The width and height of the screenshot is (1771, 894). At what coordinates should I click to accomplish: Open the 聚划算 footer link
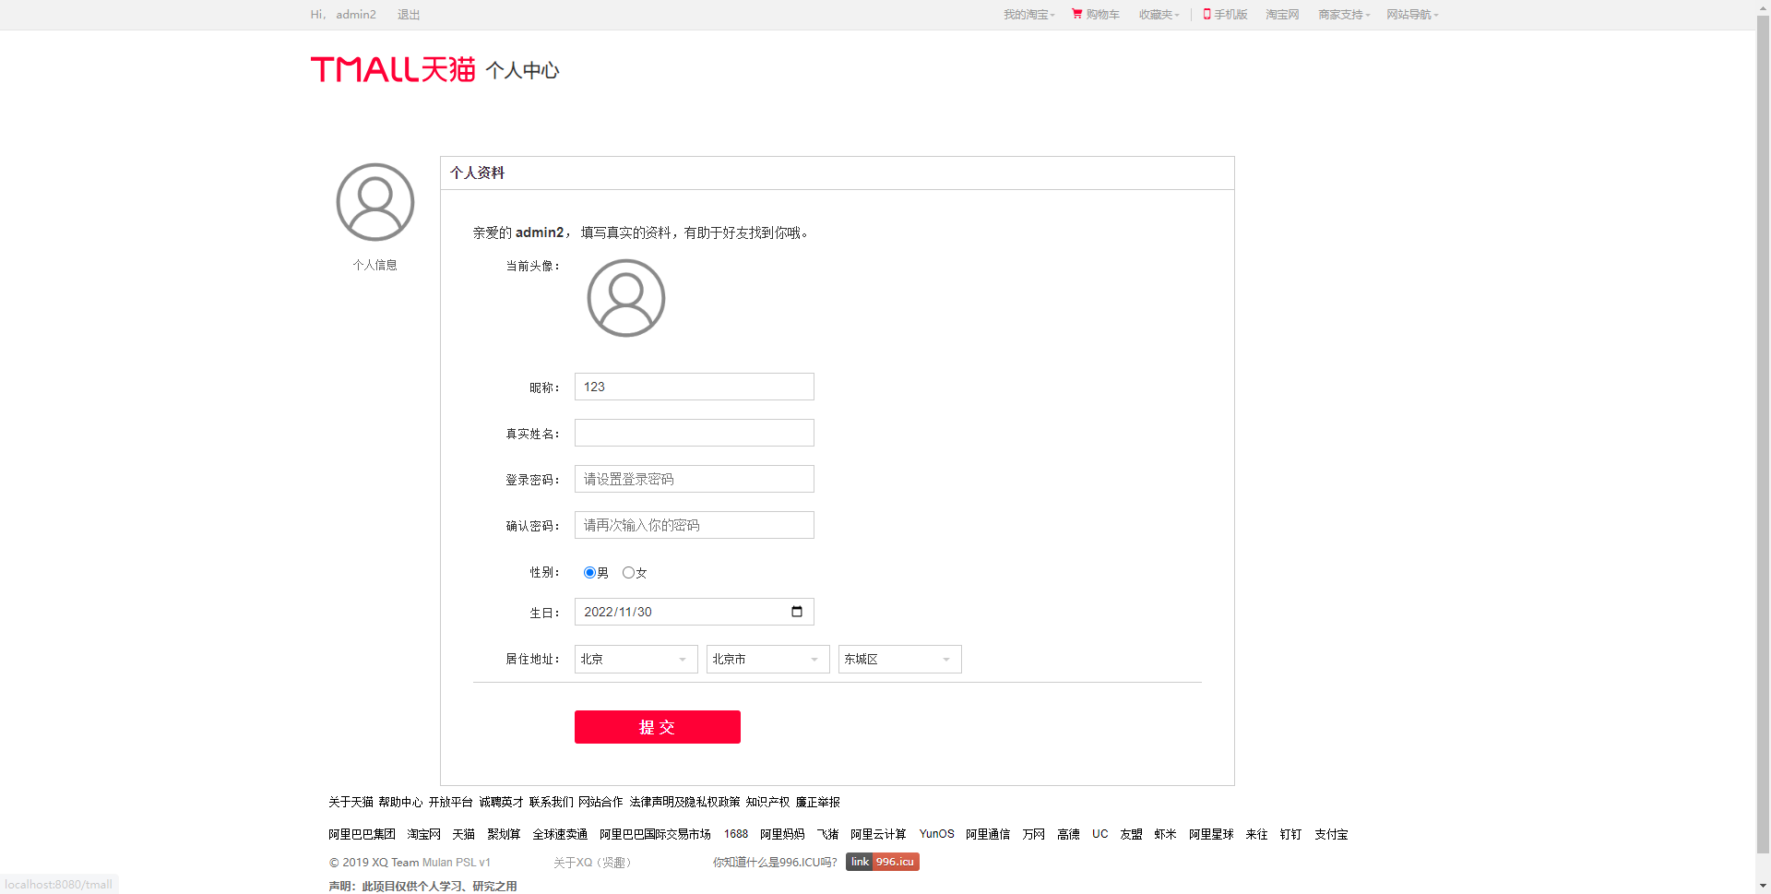[x=505, y=834]
